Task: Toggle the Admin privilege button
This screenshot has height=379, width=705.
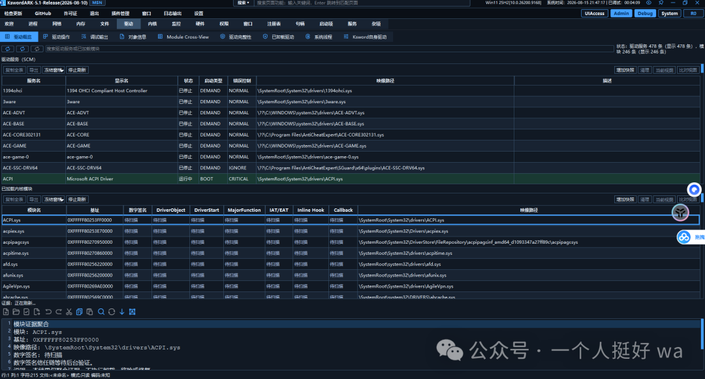Action: (x=621, y=14)
